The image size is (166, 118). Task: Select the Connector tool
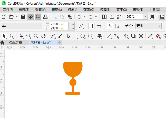(x=116, y=36)
